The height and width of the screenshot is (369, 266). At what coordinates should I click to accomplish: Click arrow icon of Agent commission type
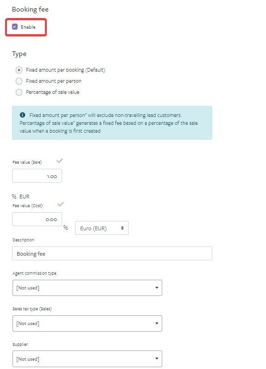(157, 288)
